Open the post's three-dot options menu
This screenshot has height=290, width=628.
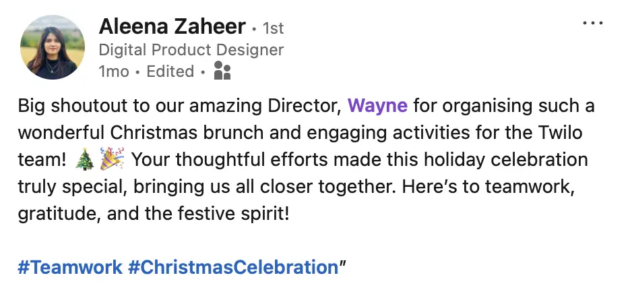pyautogui.click(x=592, y=24)
